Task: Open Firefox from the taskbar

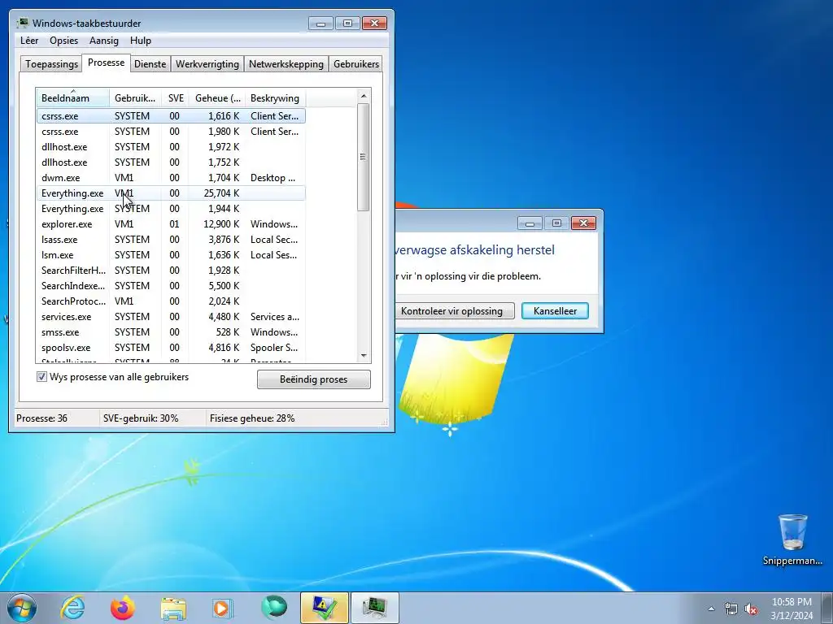Action: (123, 608)
